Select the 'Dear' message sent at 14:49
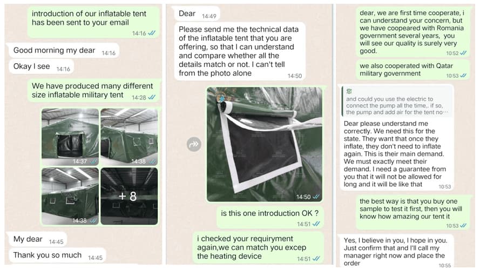The image size is (487, 270). tap(194, 14)
